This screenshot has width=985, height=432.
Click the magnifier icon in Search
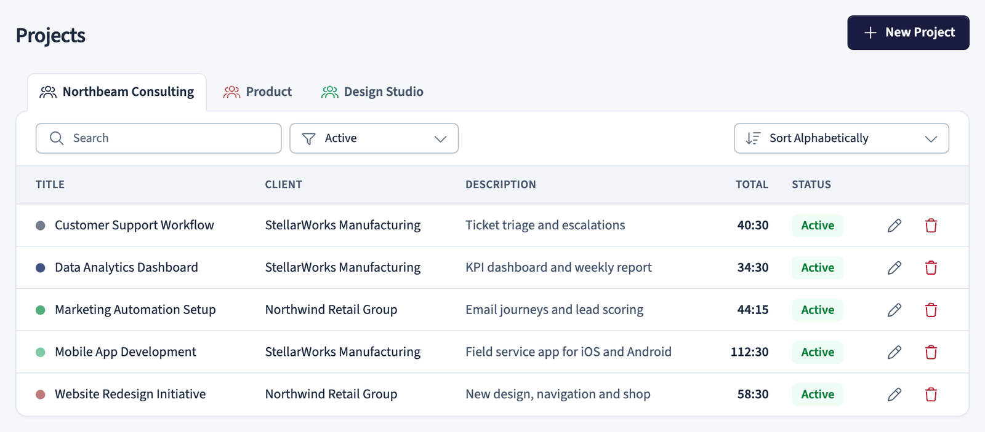click(x=57, y=138)
